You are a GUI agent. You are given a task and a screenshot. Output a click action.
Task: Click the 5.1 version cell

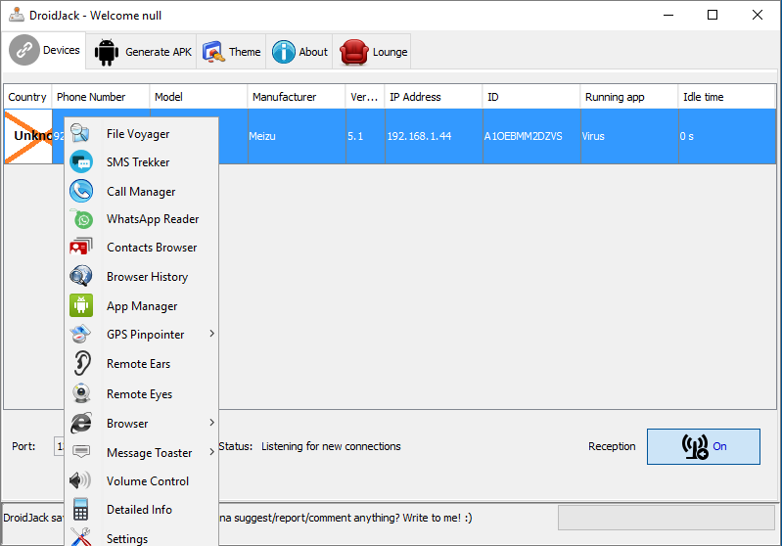point(366,136)
